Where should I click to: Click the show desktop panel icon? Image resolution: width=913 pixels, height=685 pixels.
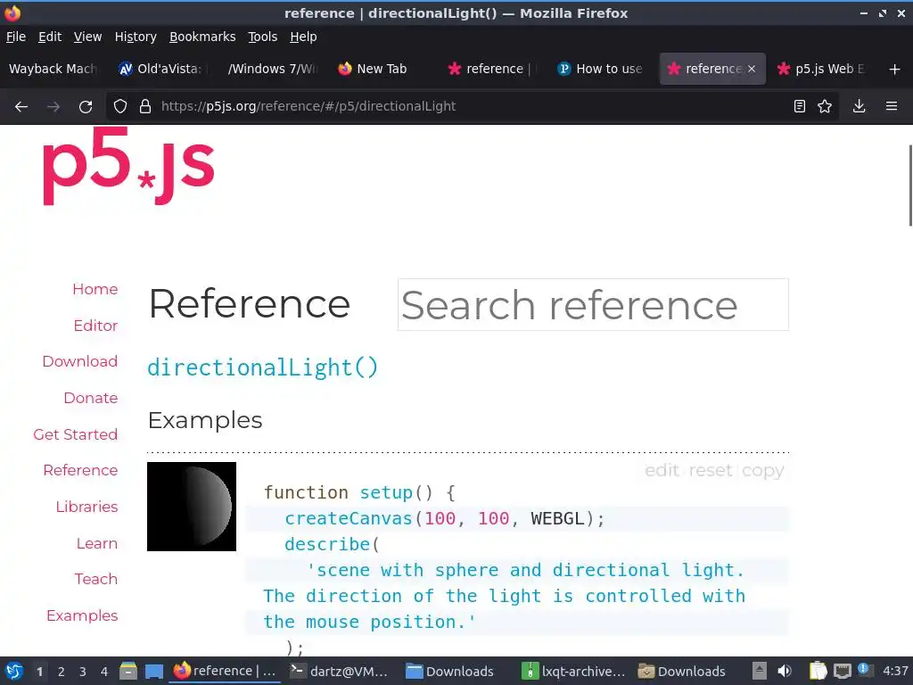pyautogui.click(x=153, y=671)
